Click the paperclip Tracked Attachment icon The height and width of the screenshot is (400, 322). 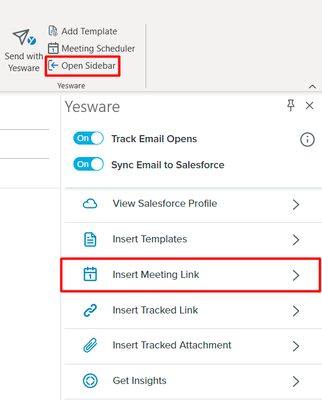pos(90,345)
